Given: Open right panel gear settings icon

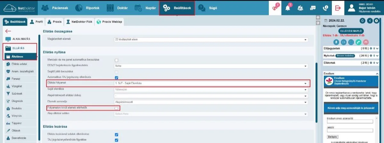Looking at the screenshot, I should click(x=376, y=21).
